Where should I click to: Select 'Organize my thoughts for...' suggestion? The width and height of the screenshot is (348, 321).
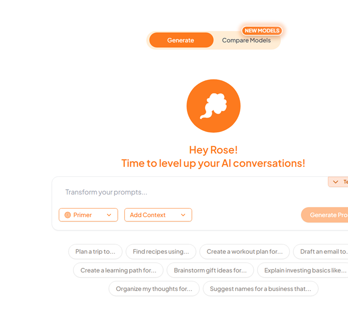point(154,289)
